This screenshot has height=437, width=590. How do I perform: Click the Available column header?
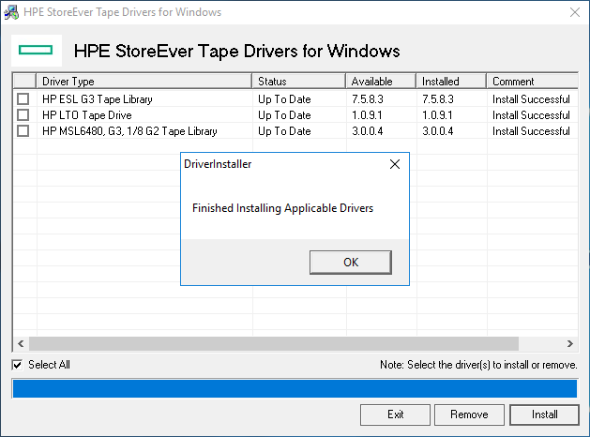(381, 82)
